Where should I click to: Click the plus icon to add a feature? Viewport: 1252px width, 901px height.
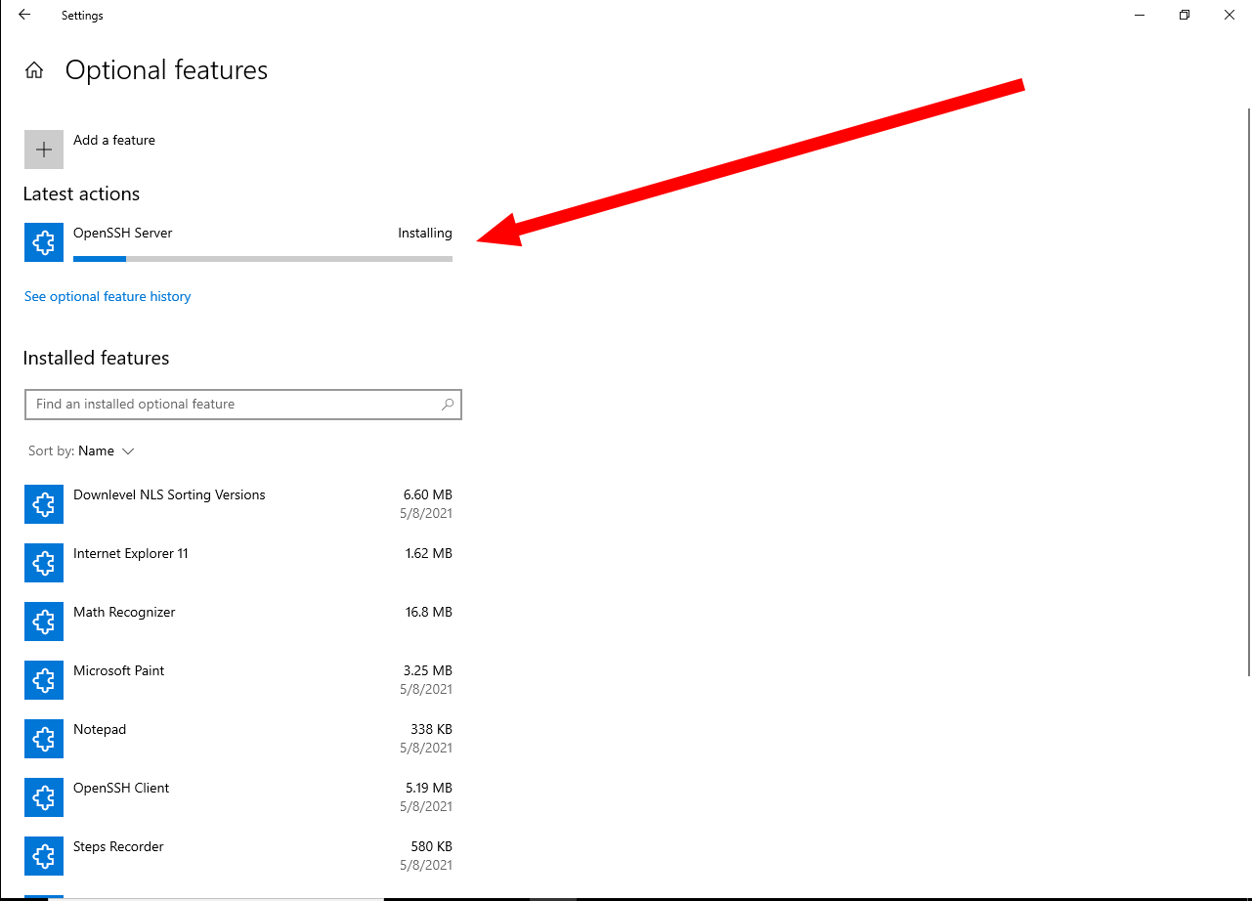pos(44,150)
